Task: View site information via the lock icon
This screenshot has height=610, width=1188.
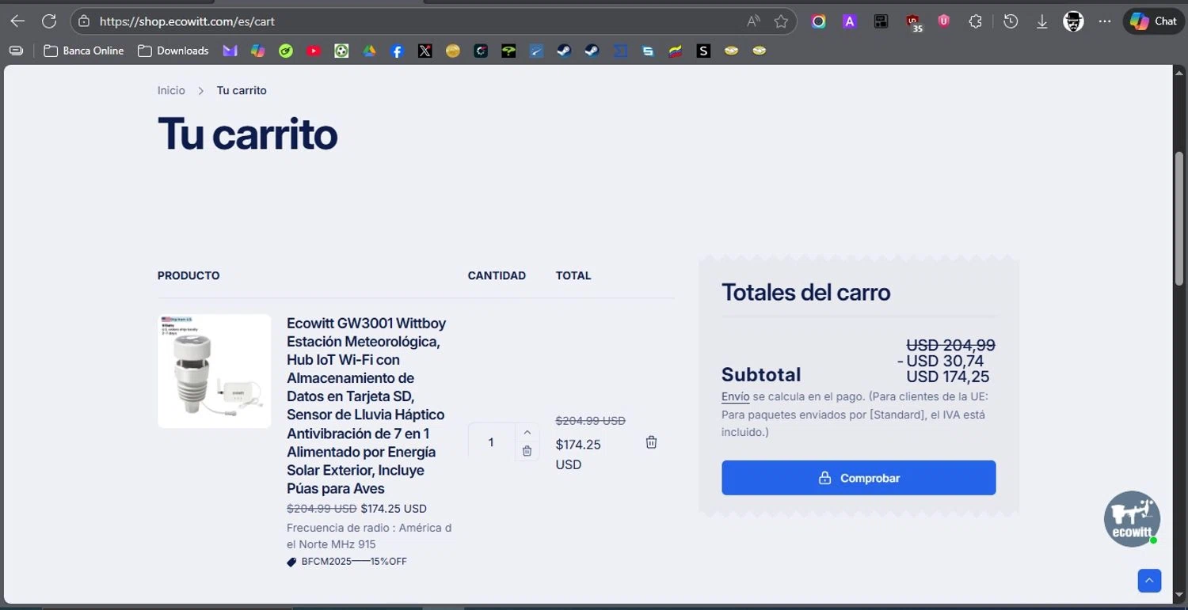Action: point(84,21)
